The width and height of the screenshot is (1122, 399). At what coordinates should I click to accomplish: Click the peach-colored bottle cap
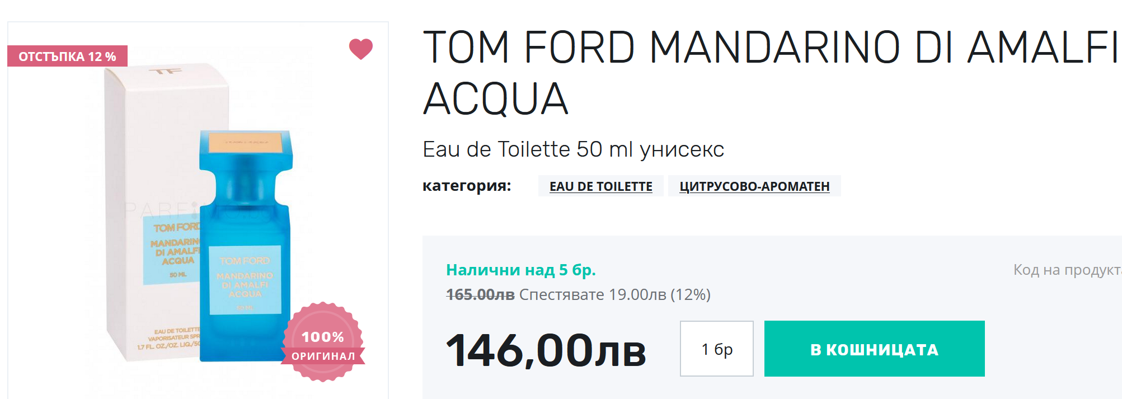[246, 142]
